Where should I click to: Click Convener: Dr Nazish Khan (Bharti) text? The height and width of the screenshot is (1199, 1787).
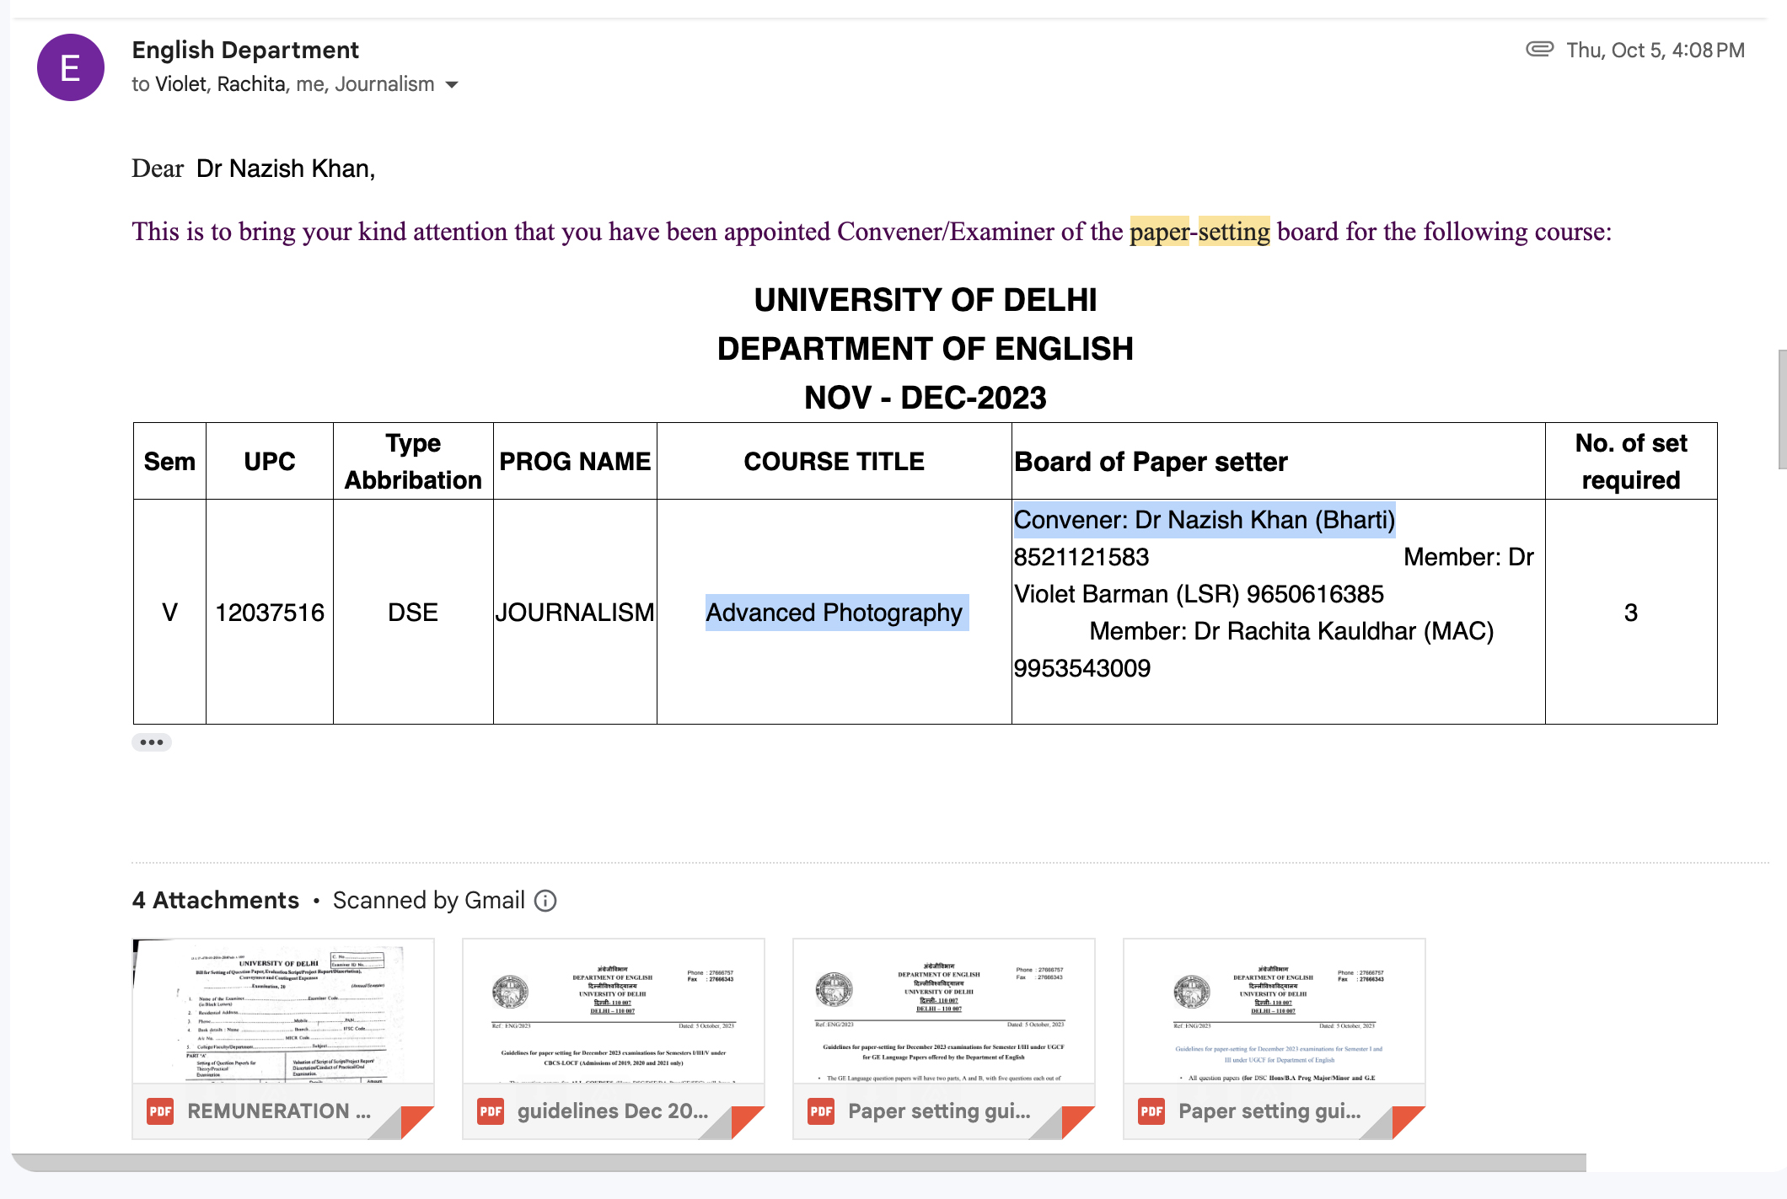(x=1205, y=520)
